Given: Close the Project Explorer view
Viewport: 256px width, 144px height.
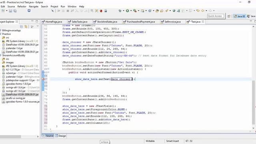Looking at the screenshot, I should coord(17,22).
